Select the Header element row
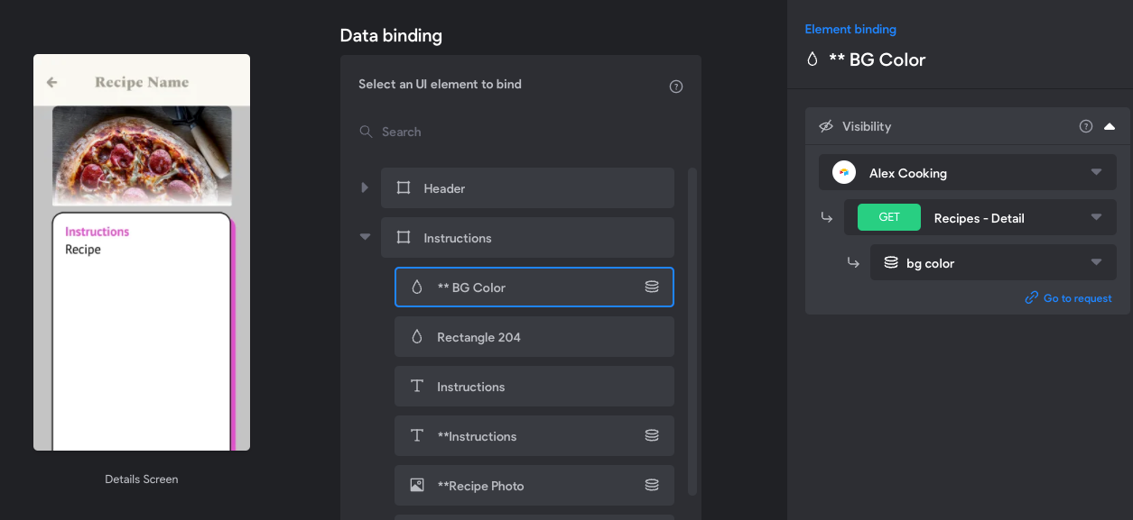This screenshot has width=1133, height=520. tap(527, 188)
